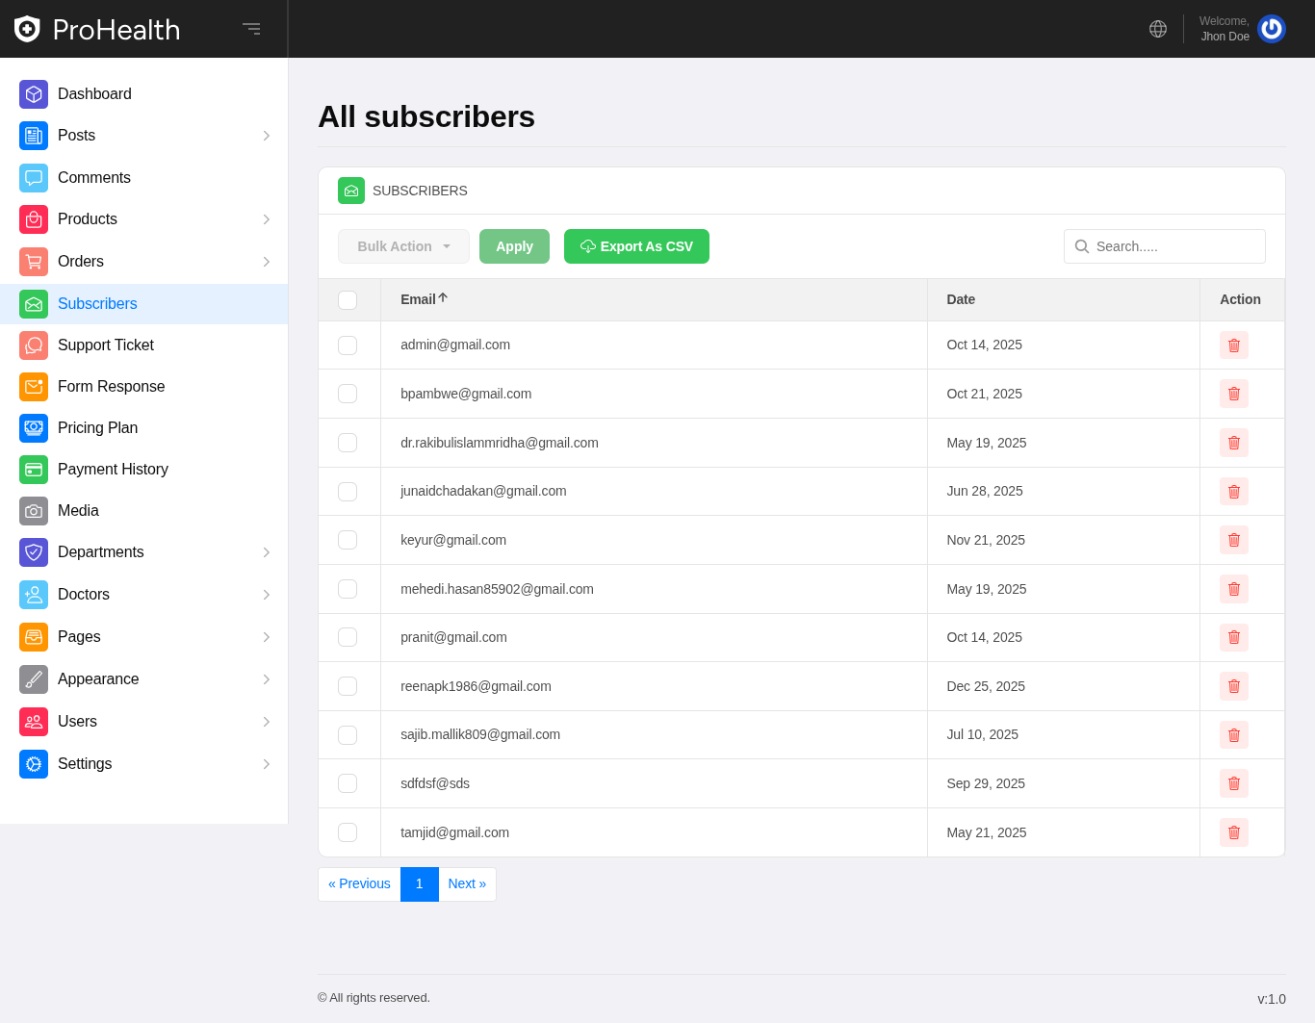Screen dimensions: 1315x1023
Task: Open Support Ticket in the sidebar
Action: click(x=106, y=345)
